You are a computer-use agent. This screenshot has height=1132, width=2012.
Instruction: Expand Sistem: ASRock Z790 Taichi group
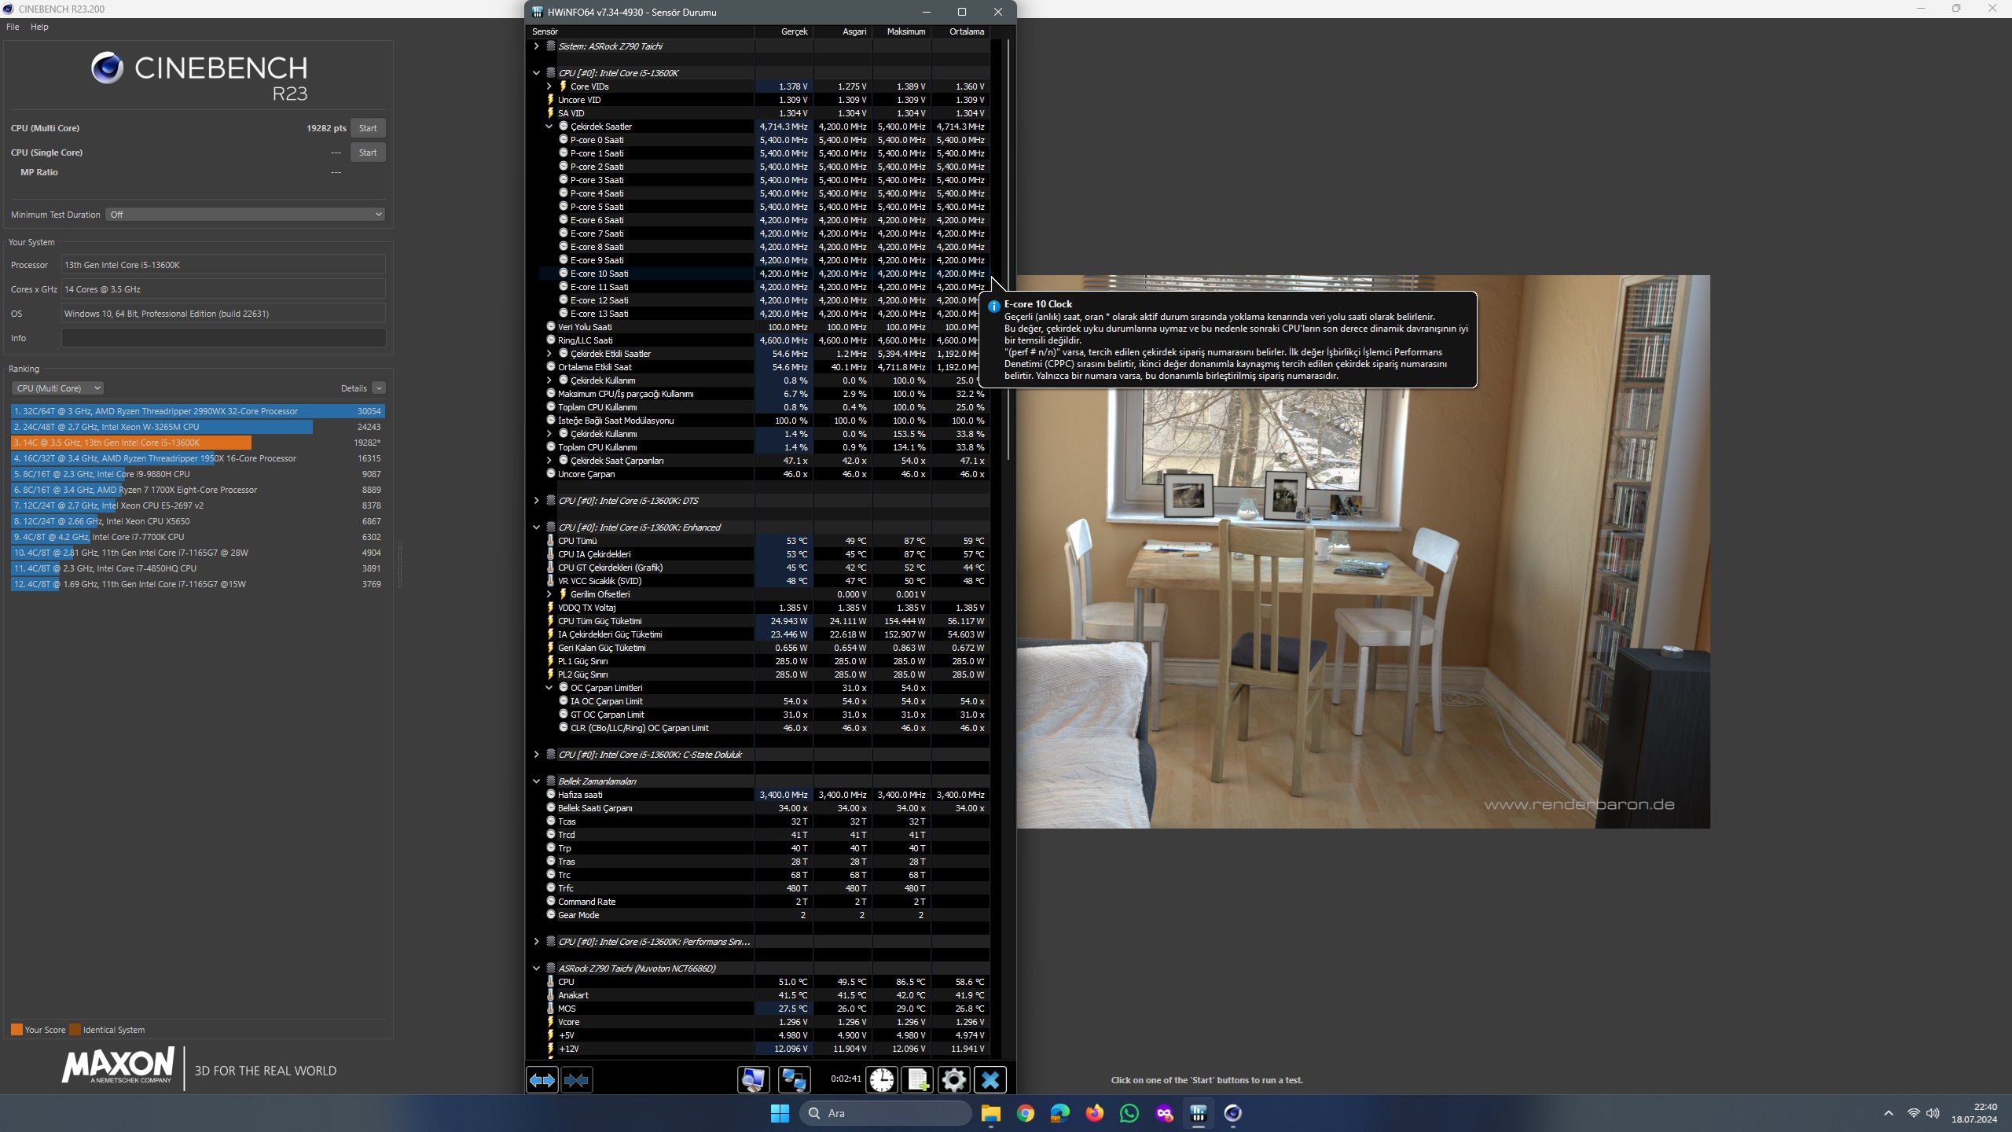click(x=537, y=46)
